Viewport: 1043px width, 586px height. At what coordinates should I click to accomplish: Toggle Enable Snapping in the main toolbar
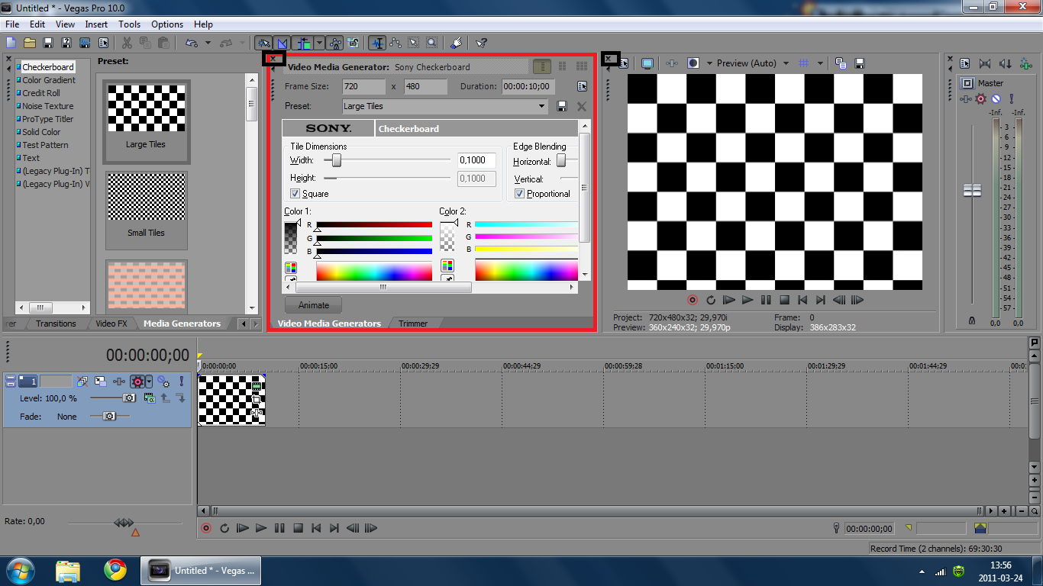pyautogui.click(x=264, y=43)
